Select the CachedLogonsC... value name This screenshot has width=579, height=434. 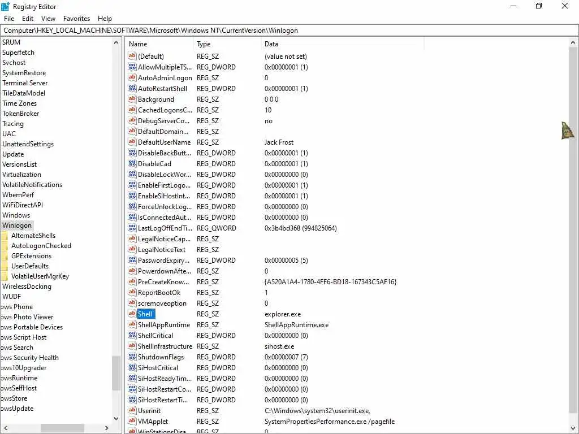point(165,110)
